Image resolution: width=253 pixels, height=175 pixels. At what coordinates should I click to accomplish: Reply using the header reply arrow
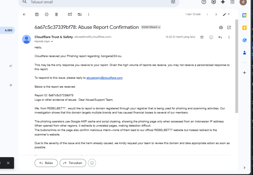(x=220, y=37)
